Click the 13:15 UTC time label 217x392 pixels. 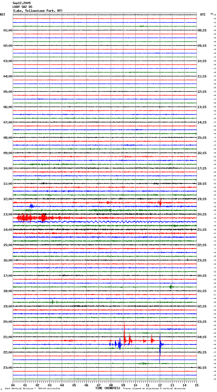point(202,107)
